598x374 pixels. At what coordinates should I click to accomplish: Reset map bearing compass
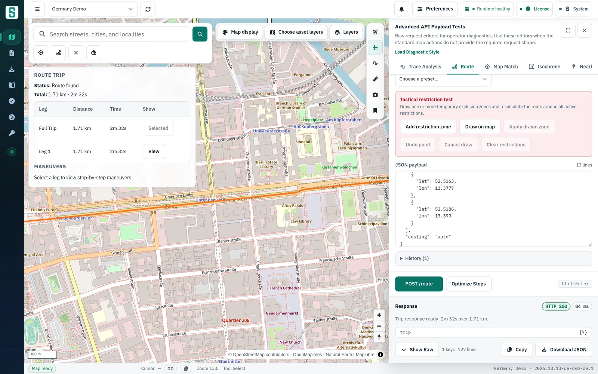(x=379, y=337)
